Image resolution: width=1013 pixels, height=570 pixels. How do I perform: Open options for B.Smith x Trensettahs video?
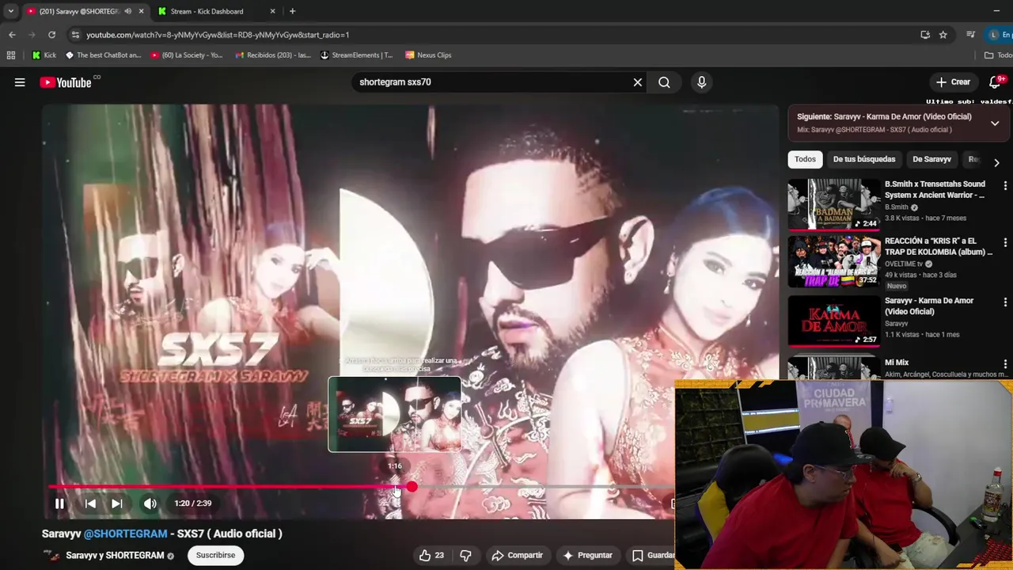(x=1005, y=185)
